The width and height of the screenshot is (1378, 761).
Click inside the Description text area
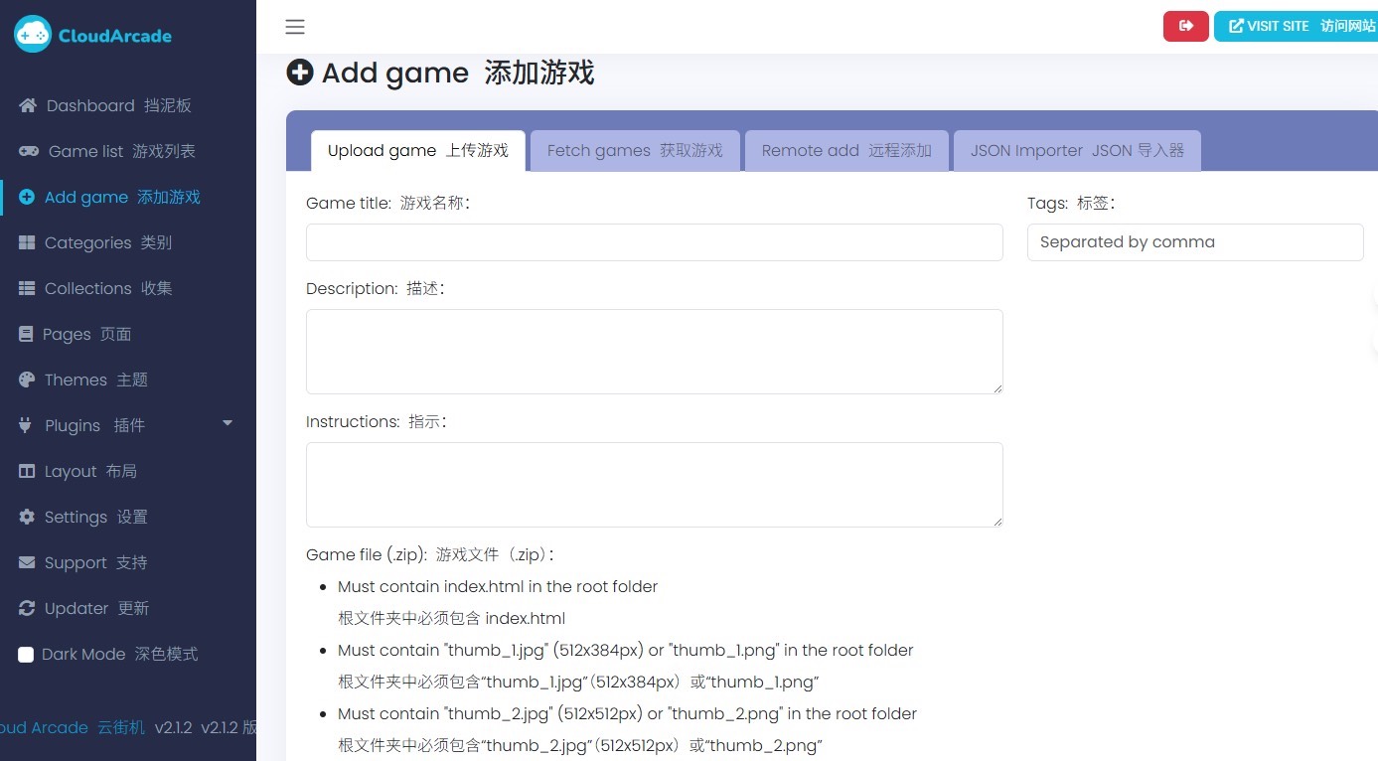coord(654,352)
